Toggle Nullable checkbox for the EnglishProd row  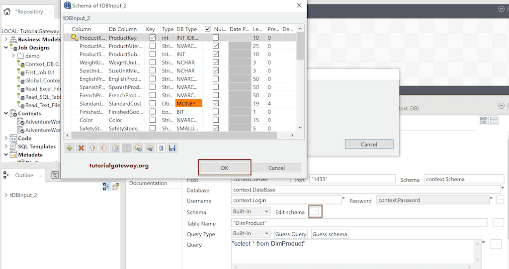pyautogui.click(x=216, y=79)
